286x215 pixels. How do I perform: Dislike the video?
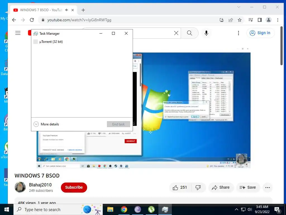coord(198,187)
